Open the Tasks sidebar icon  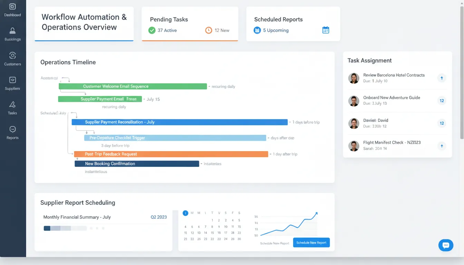(x=12, y=105)
